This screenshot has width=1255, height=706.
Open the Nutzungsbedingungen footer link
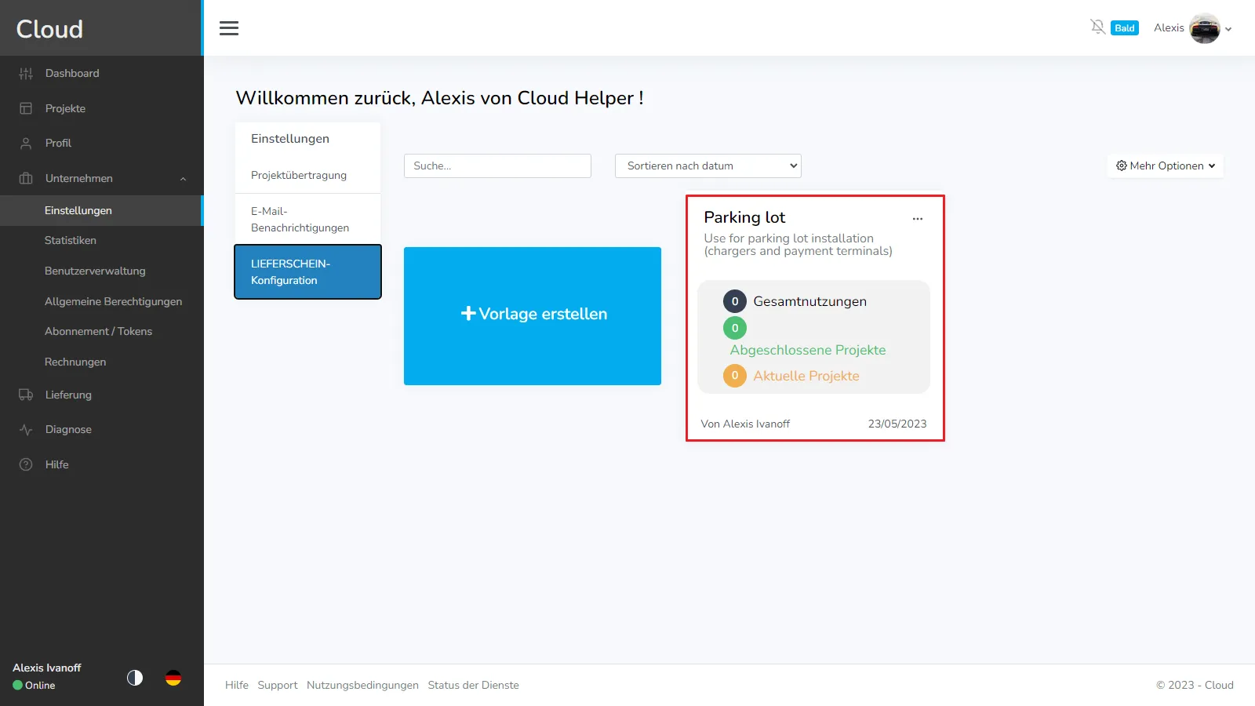(x=362, y=685)
